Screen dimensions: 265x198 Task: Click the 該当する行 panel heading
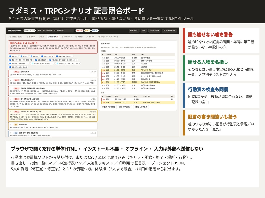(105, 43)
